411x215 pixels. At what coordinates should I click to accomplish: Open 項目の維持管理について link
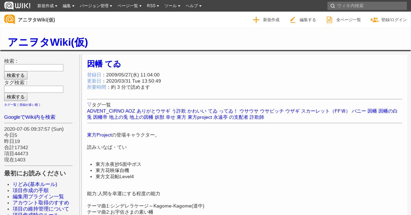click(41, 209)
